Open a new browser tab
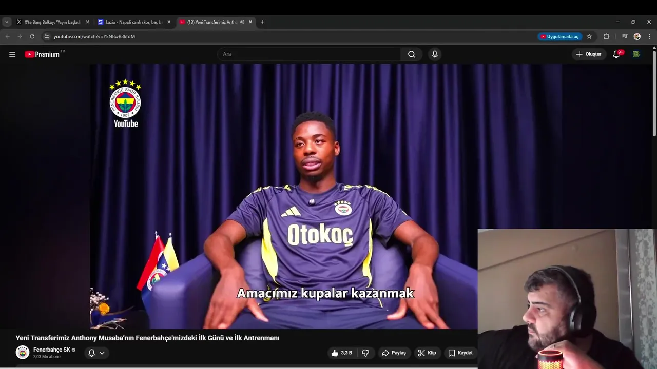This screenshot has height=369, width=657. point(263,22)
